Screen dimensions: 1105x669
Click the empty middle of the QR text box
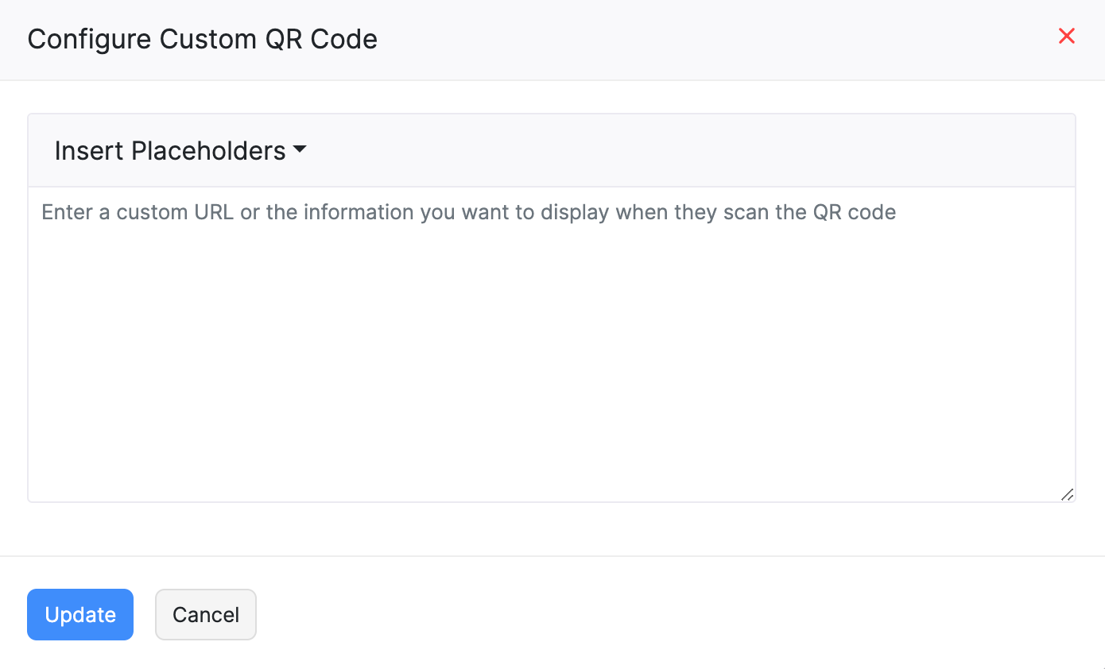552,350
